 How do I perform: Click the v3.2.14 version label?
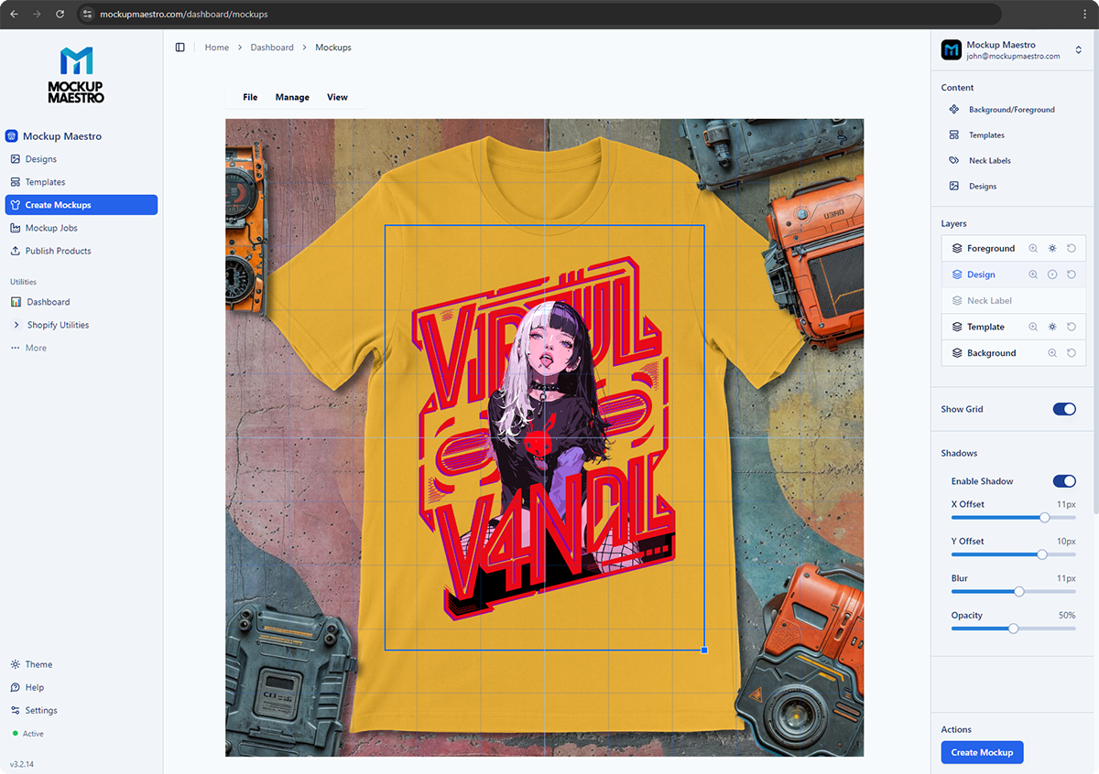pyautogui.click(x=22, y=764)
